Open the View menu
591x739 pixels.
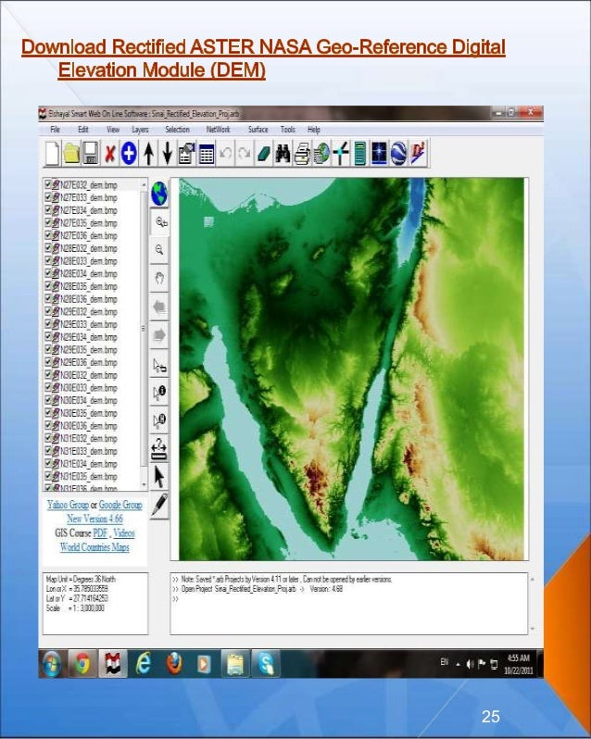point(113,129)
